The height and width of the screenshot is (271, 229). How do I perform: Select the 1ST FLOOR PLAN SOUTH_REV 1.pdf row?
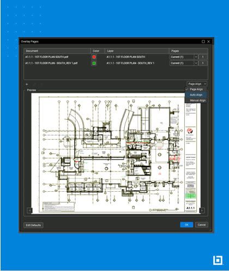[116, 63]
